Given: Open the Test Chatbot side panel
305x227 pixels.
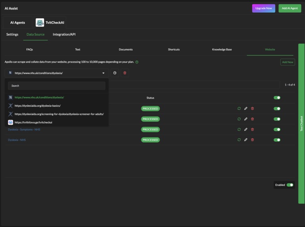Looking at the screenshot, I should [301, 124].
